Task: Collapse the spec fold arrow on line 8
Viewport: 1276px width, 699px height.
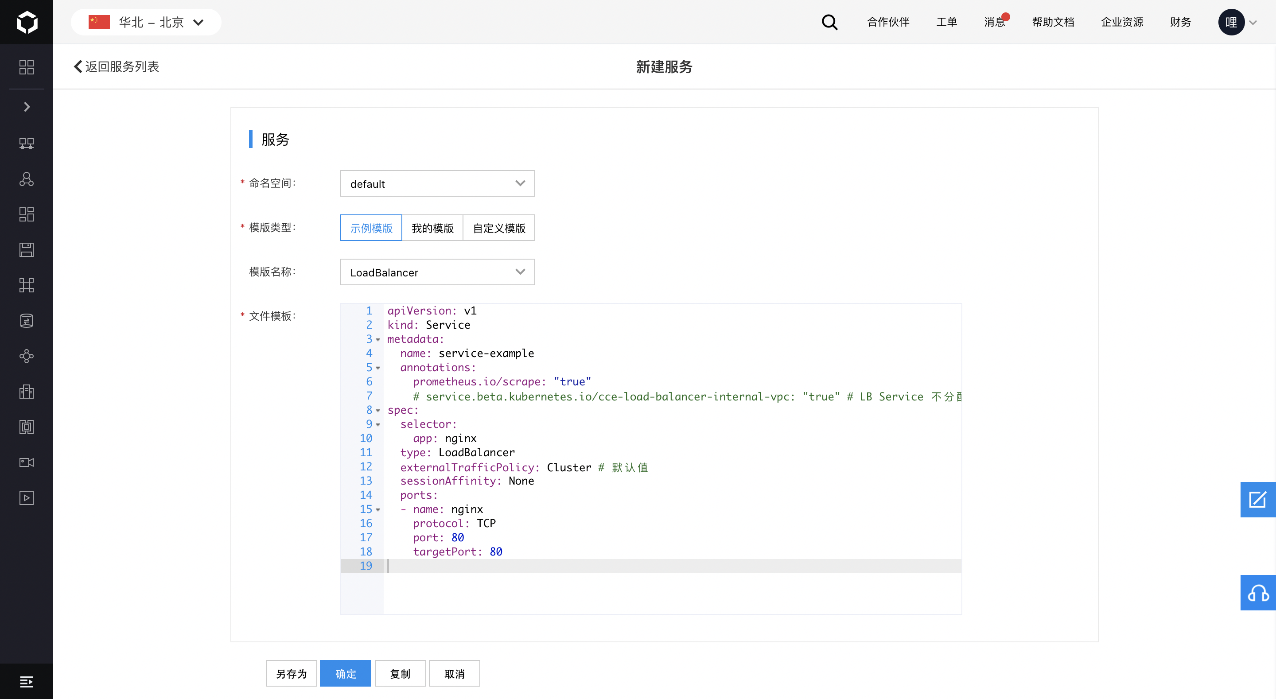Action: pos(378,411)
